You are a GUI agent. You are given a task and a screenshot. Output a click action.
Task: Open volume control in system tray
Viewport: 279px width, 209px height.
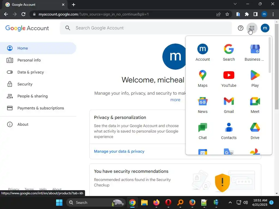[245, 202]
